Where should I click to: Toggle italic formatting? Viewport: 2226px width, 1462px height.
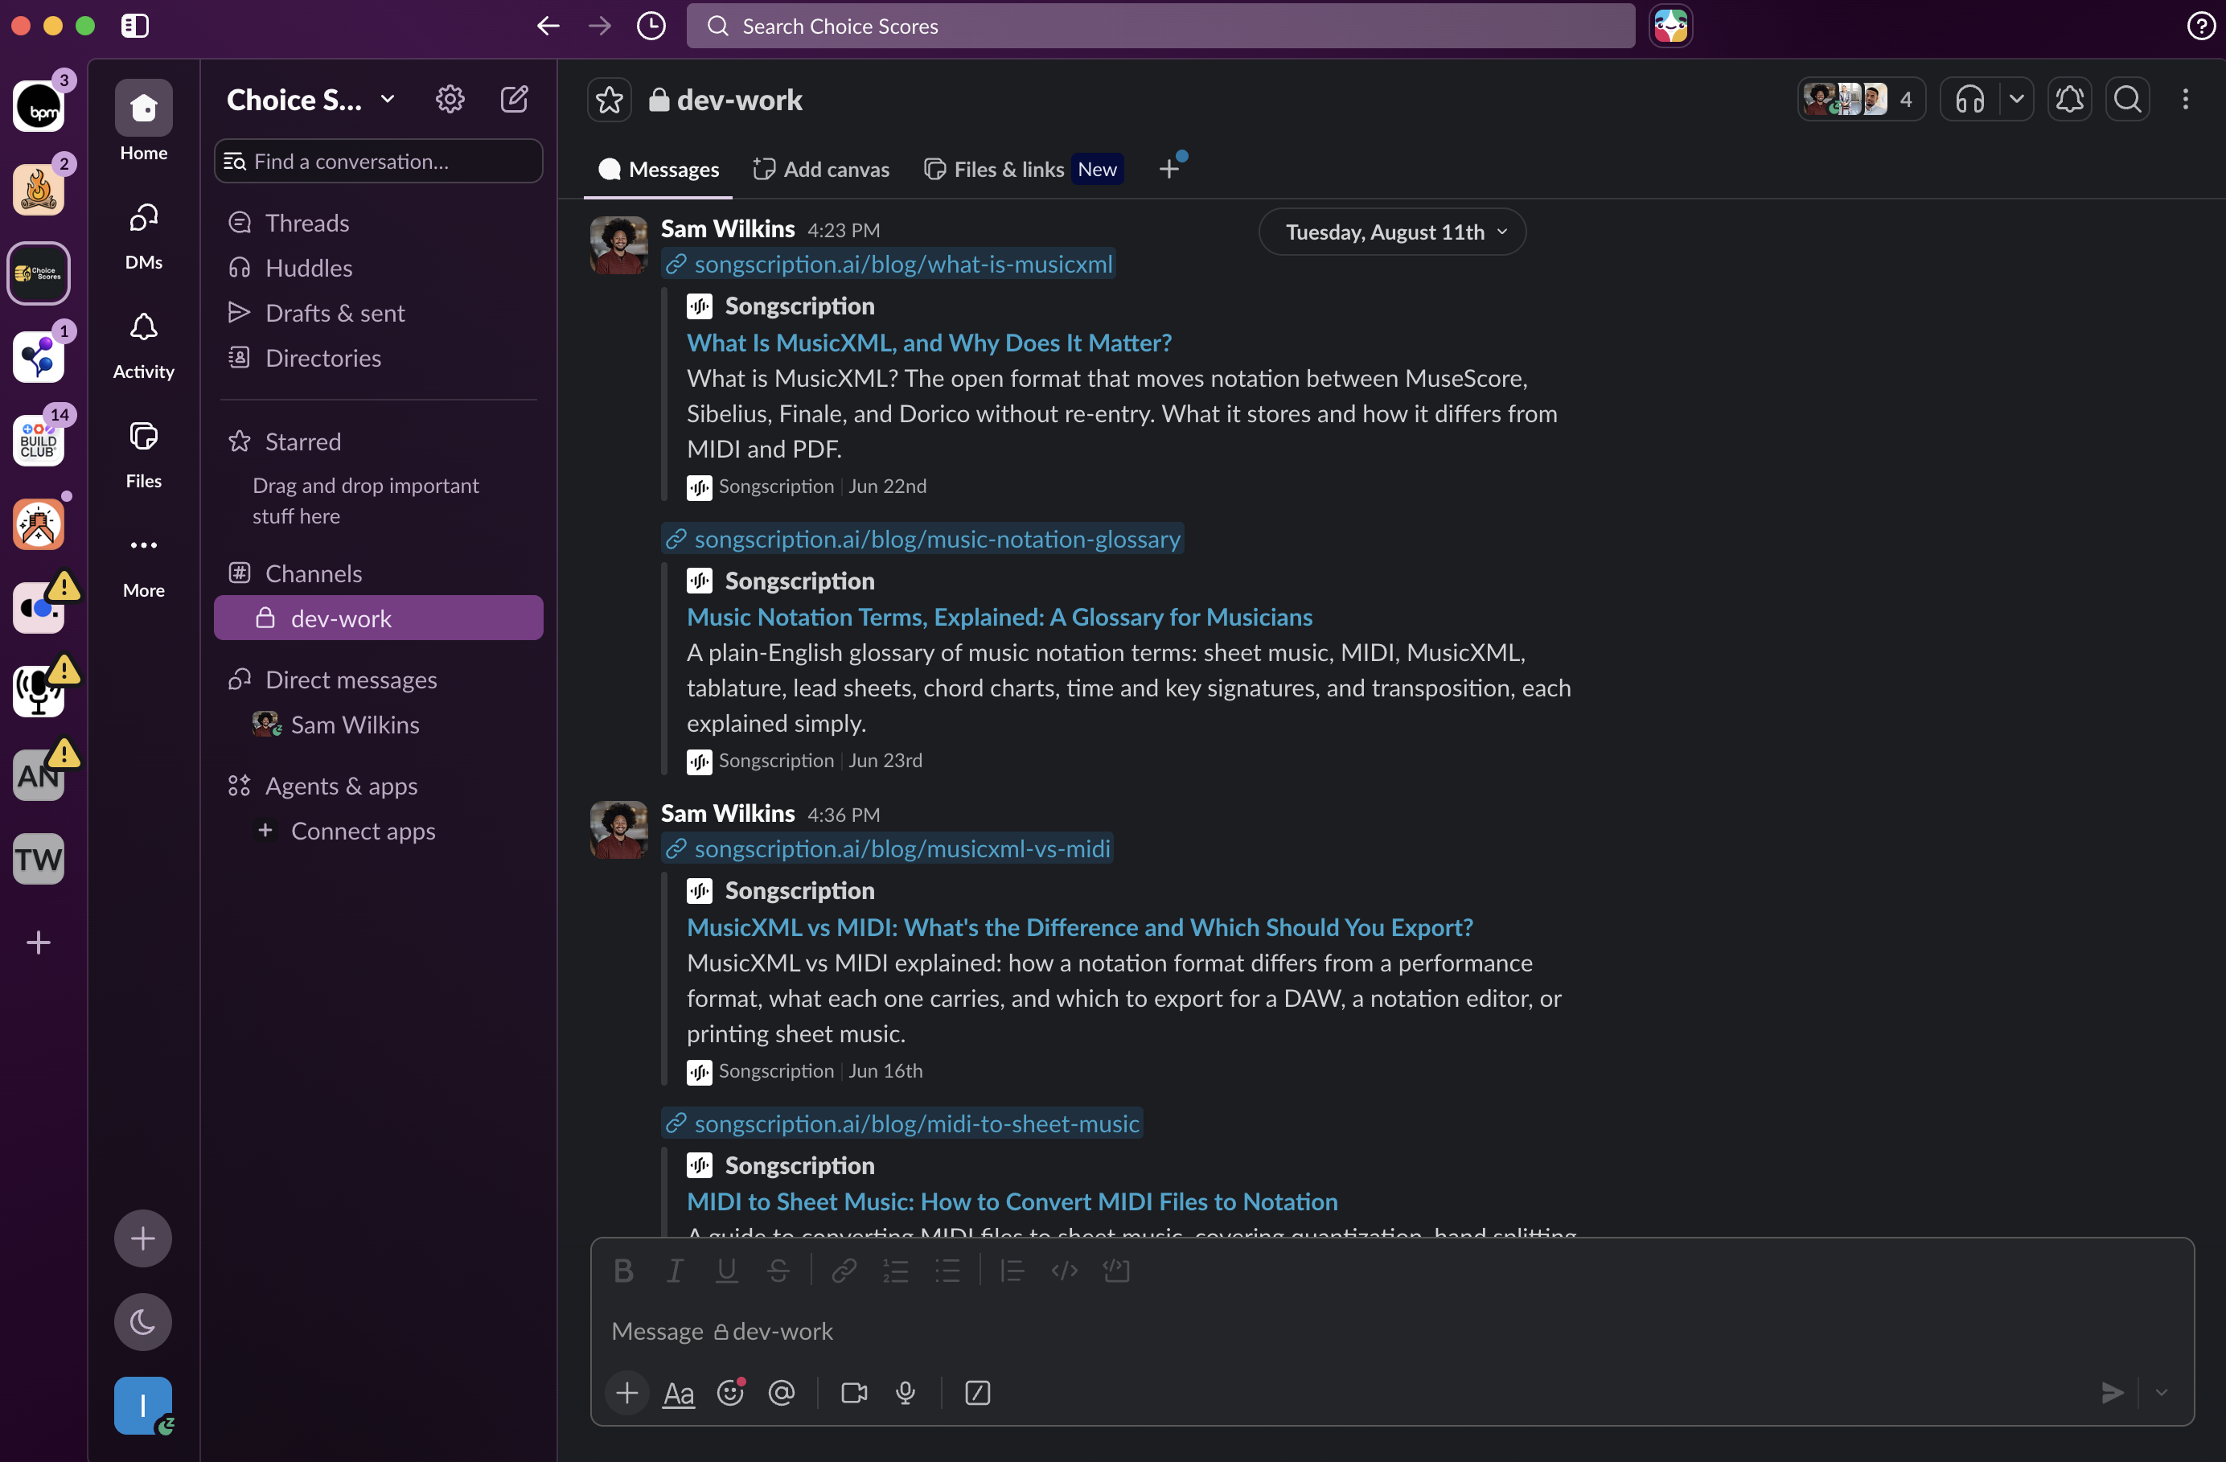[x=675, y=1271]
